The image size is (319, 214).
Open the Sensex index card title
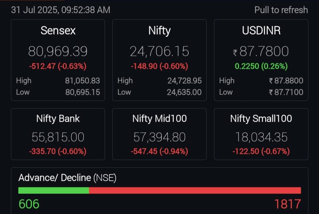coord(58,31)
